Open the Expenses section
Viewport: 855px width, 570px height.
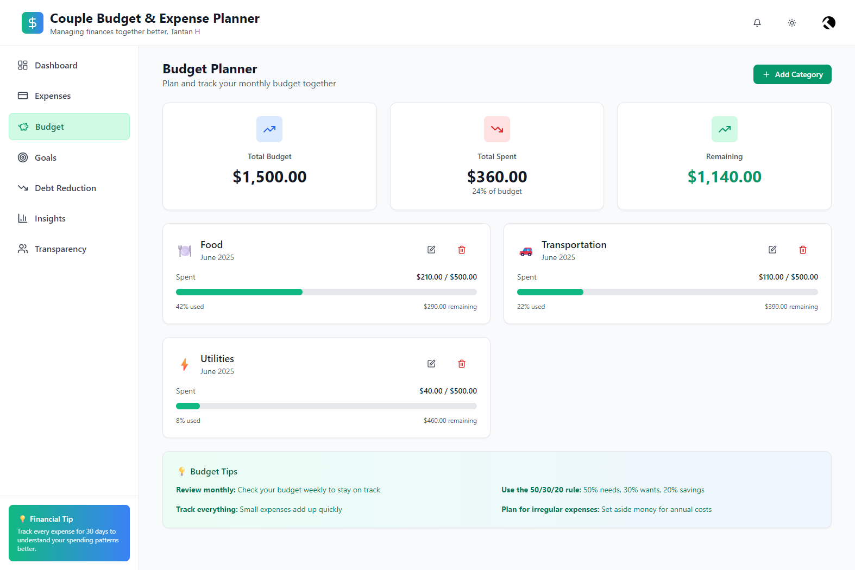pos(53,96)
